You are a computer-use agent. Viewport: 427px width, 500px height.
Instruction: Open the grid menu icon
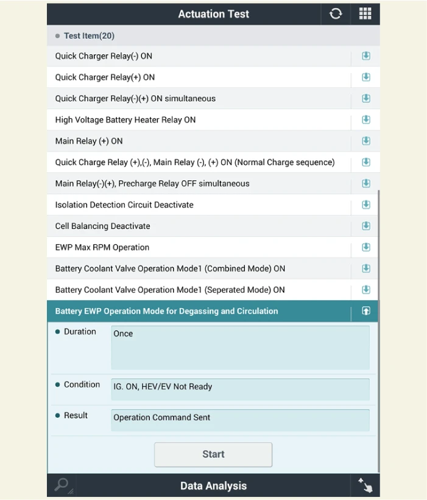(x=365, y=14)
